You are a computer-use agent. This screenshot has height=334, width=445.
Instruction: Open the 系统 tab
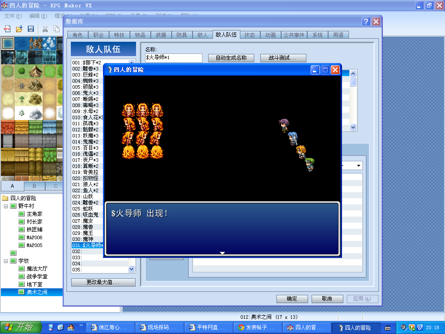pyautogui.click(x=318, y=35)
